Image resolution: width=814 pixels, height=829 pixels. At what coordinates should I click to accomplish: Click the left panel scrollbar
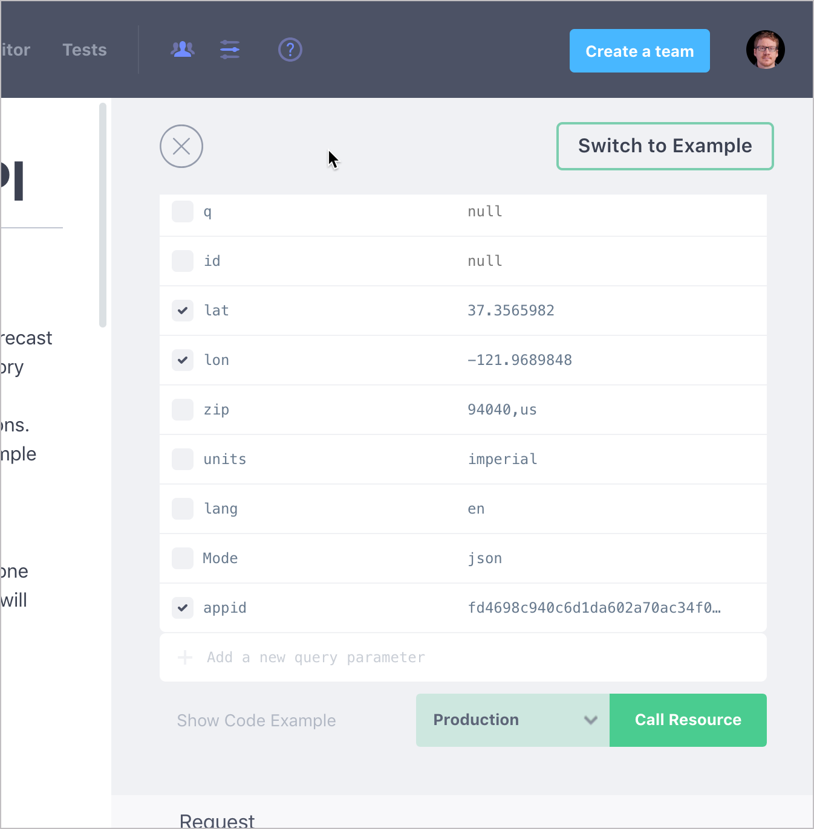103,215
